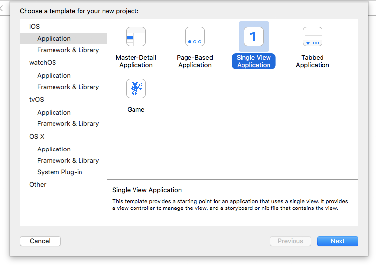Select the iOS category heading
Screen dimensions: 376x268
tap(34, 26)
